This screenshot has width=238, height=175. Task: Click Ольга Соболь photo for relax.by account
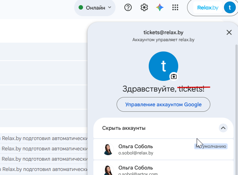(x=108, y=149)
